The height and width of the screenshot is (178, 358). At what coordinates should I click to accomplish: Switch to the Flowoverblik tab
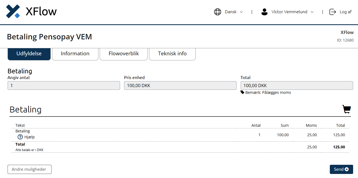point(124,54)
